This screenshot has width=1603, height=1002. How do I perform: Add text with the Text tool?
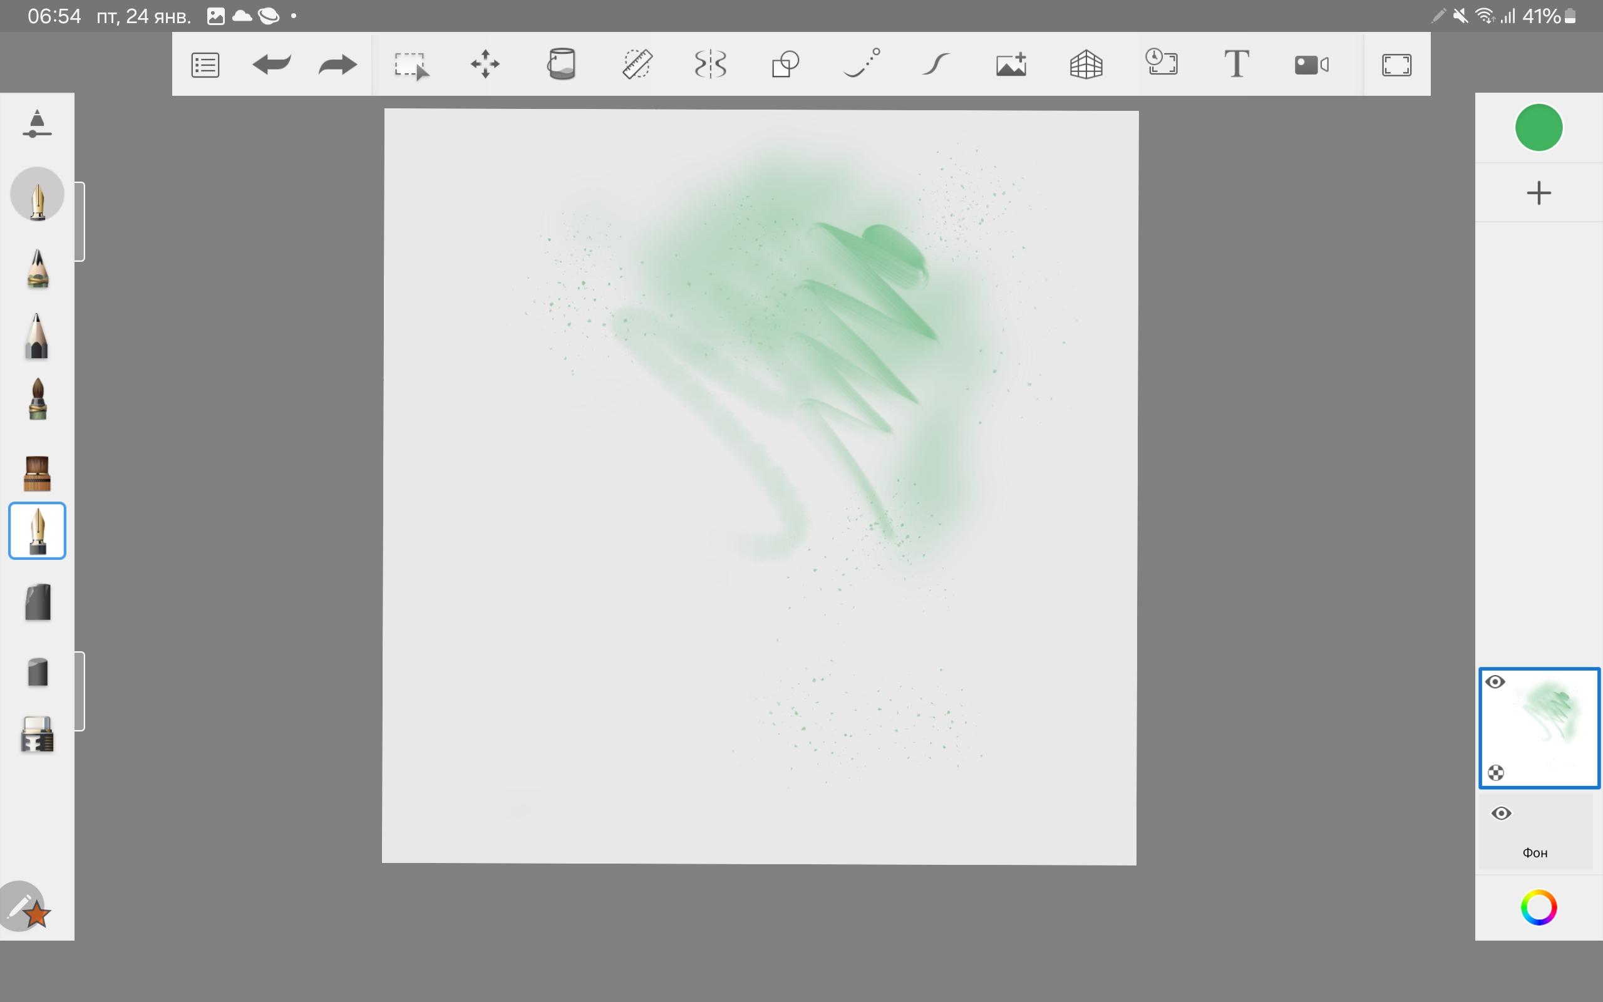(x=1236, y=65)
